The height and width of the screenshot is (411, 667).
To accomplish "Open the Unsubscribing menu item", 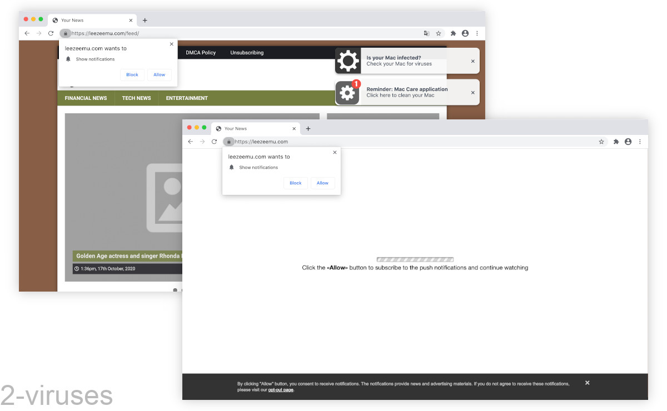I will 247,53.
